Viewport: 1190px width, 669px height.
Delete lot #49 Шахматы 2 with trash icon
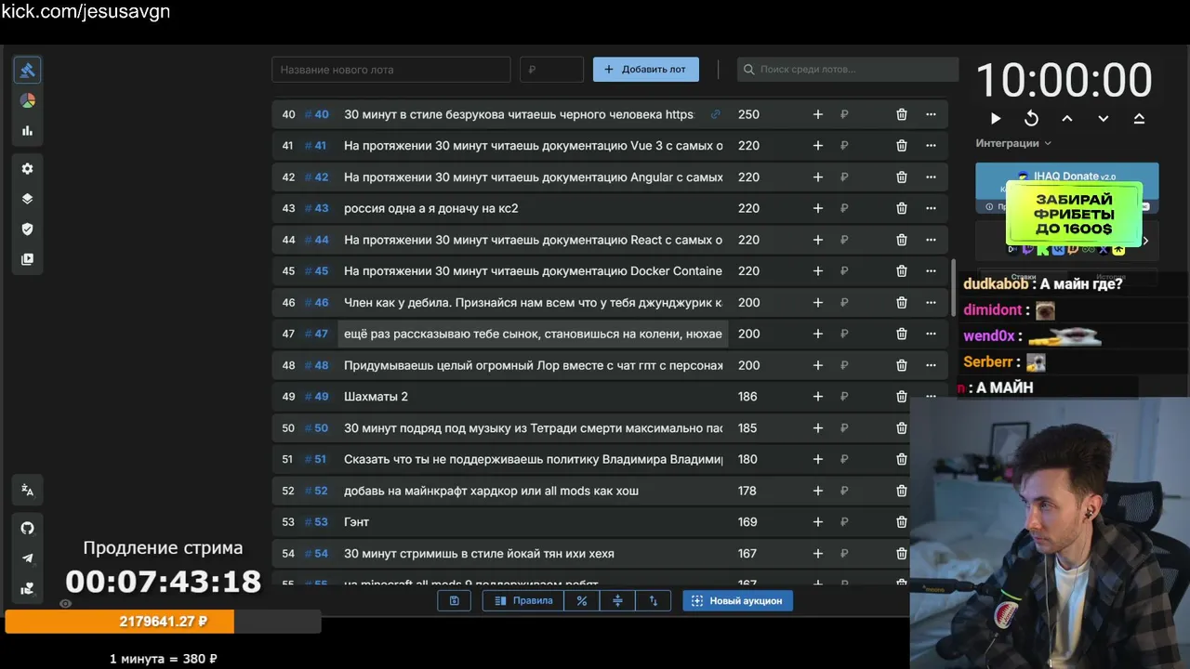point(902,397)
